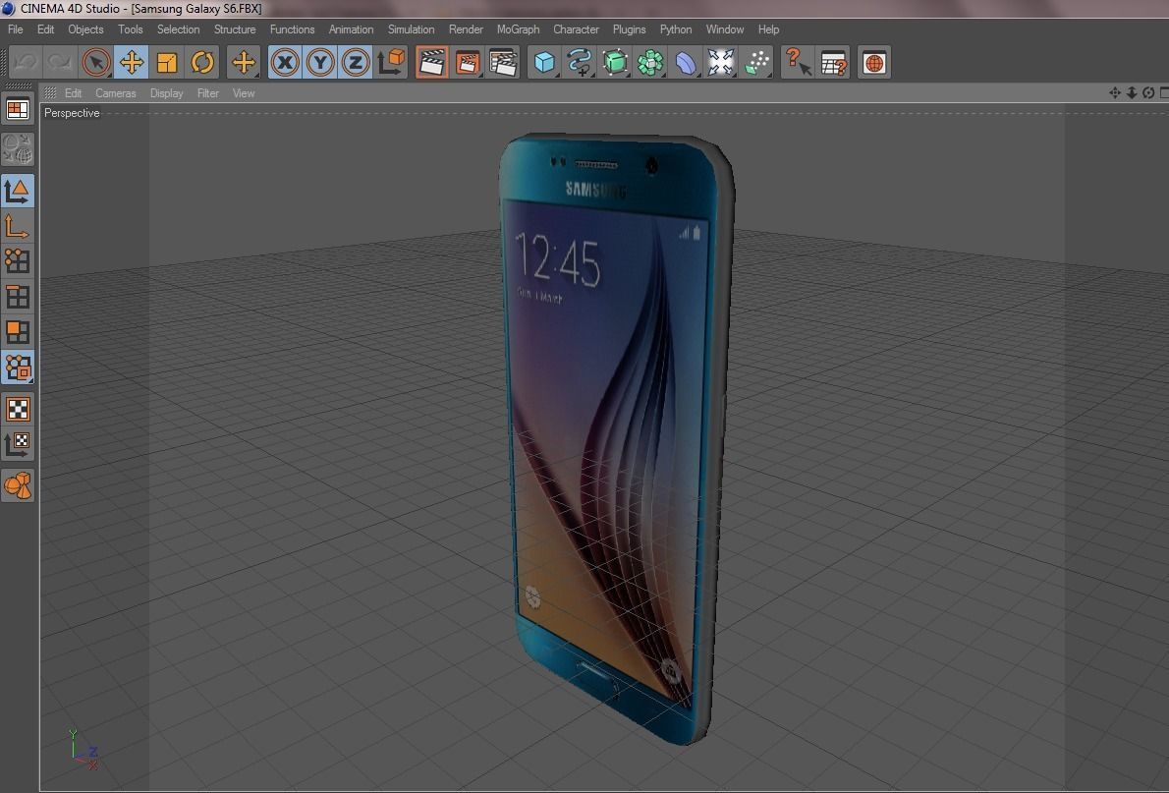Click the viewport zoom camera icon
Screen dimensions: 1169x793
pyautogui.click(x=1132, y=92)
